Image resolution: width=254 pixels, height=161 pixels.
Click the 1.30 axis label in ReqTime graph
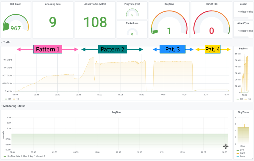tap(9, 118)
